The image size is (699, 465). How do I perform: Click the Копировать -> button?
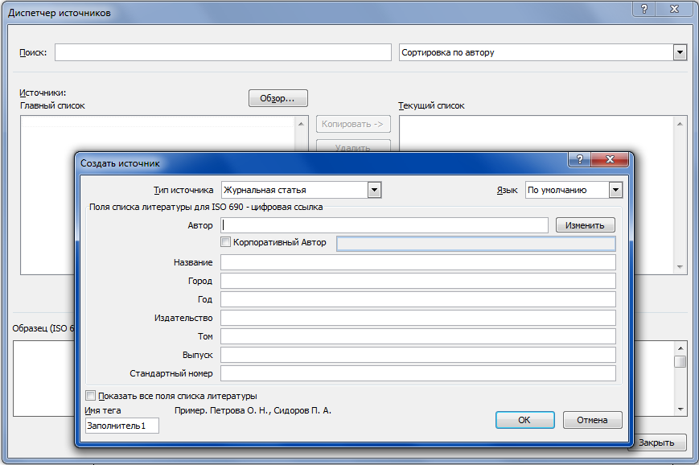coord(353,124)
